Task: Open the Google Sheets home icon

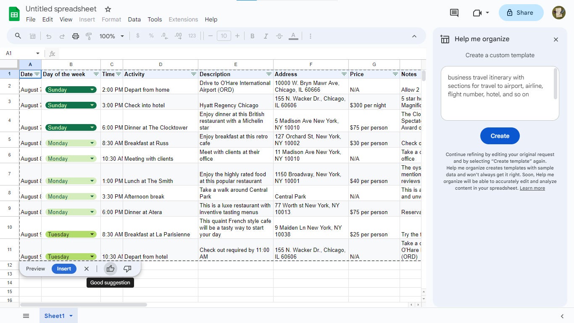Action: pos(15,14)
